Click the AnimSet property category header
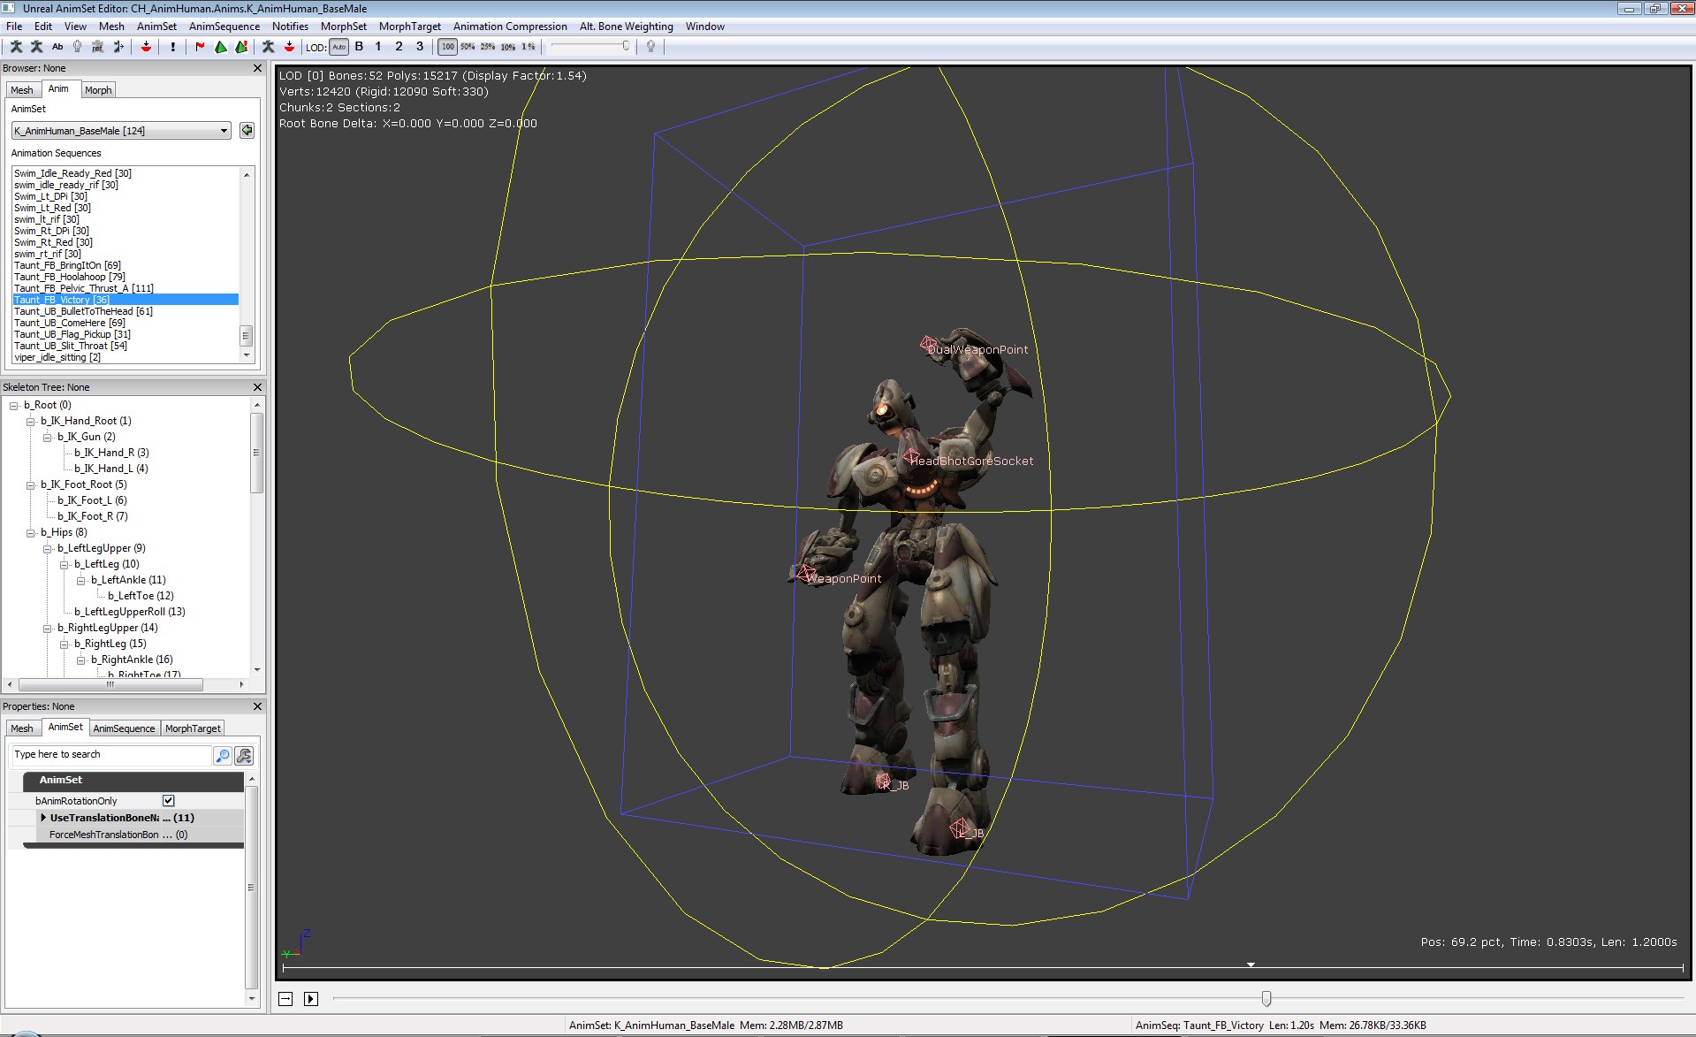1696x1037 pixels. (x=133, y=781)
